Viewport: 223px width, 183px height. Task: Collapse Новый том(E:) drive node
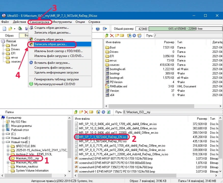(x=3, y=142)
